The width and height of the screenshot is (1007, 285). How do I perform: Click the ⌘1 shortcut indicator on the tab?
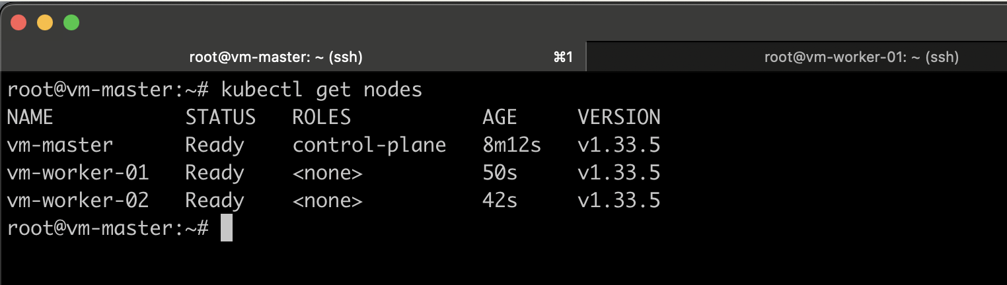click(x=562, y=57)
